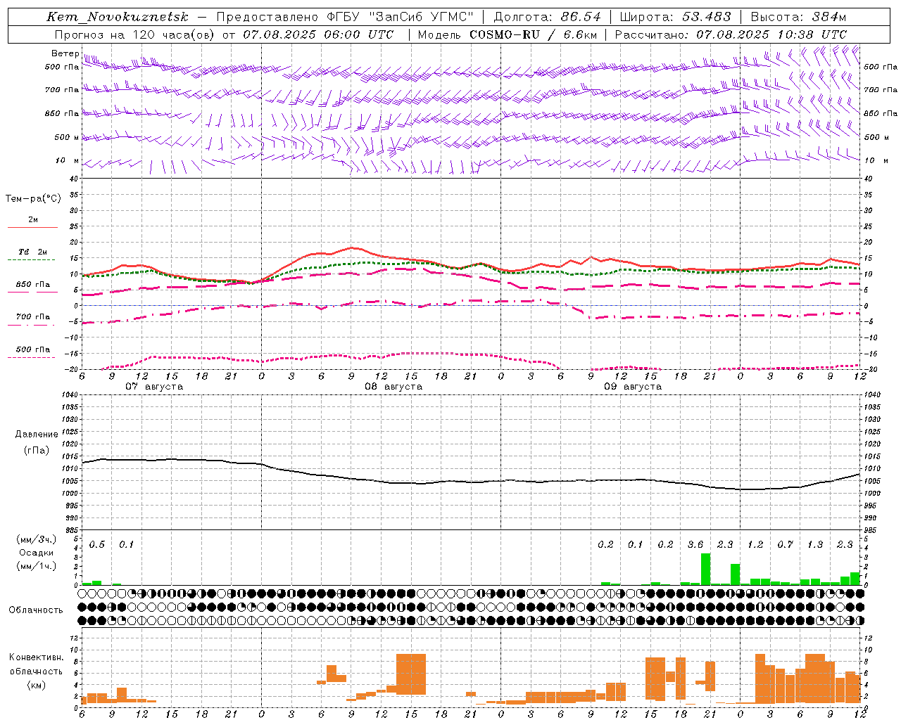Screen dimensions: 901x720
Task: Click the '08 августа' date label
Action: pyautogui.click(x=393, y=387)
